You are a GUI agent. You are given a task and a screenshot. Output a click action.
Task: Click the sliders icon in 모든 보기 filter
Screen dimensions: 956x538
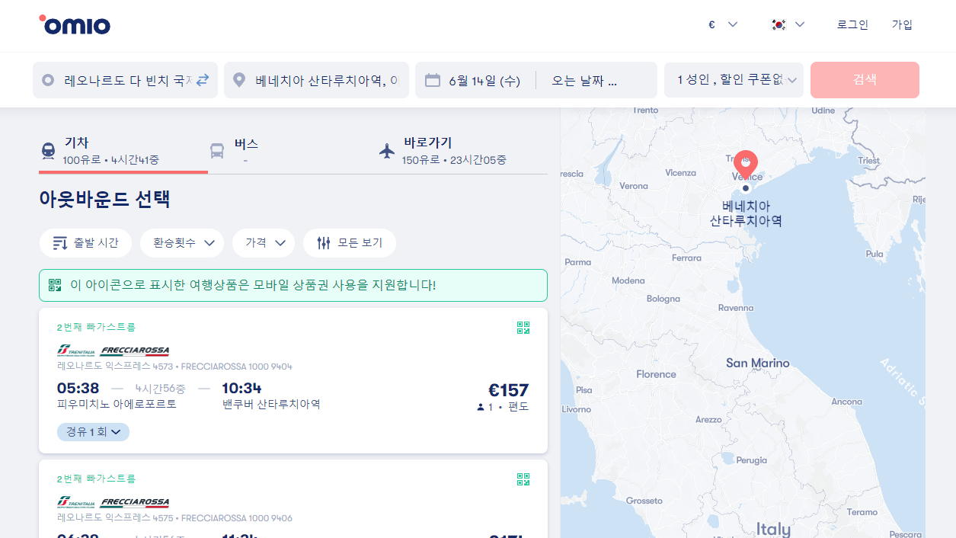click(324, 243)
